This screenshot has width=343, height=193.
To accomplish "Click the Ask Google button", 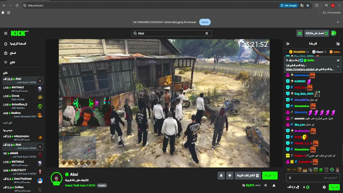I will [x=288, y=5].
